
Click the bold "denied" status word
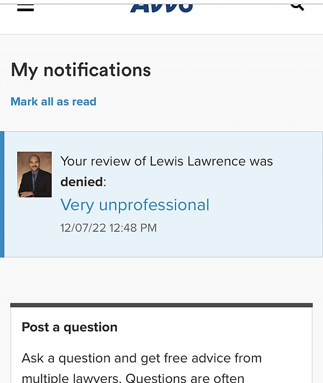[x=81, y=182]
